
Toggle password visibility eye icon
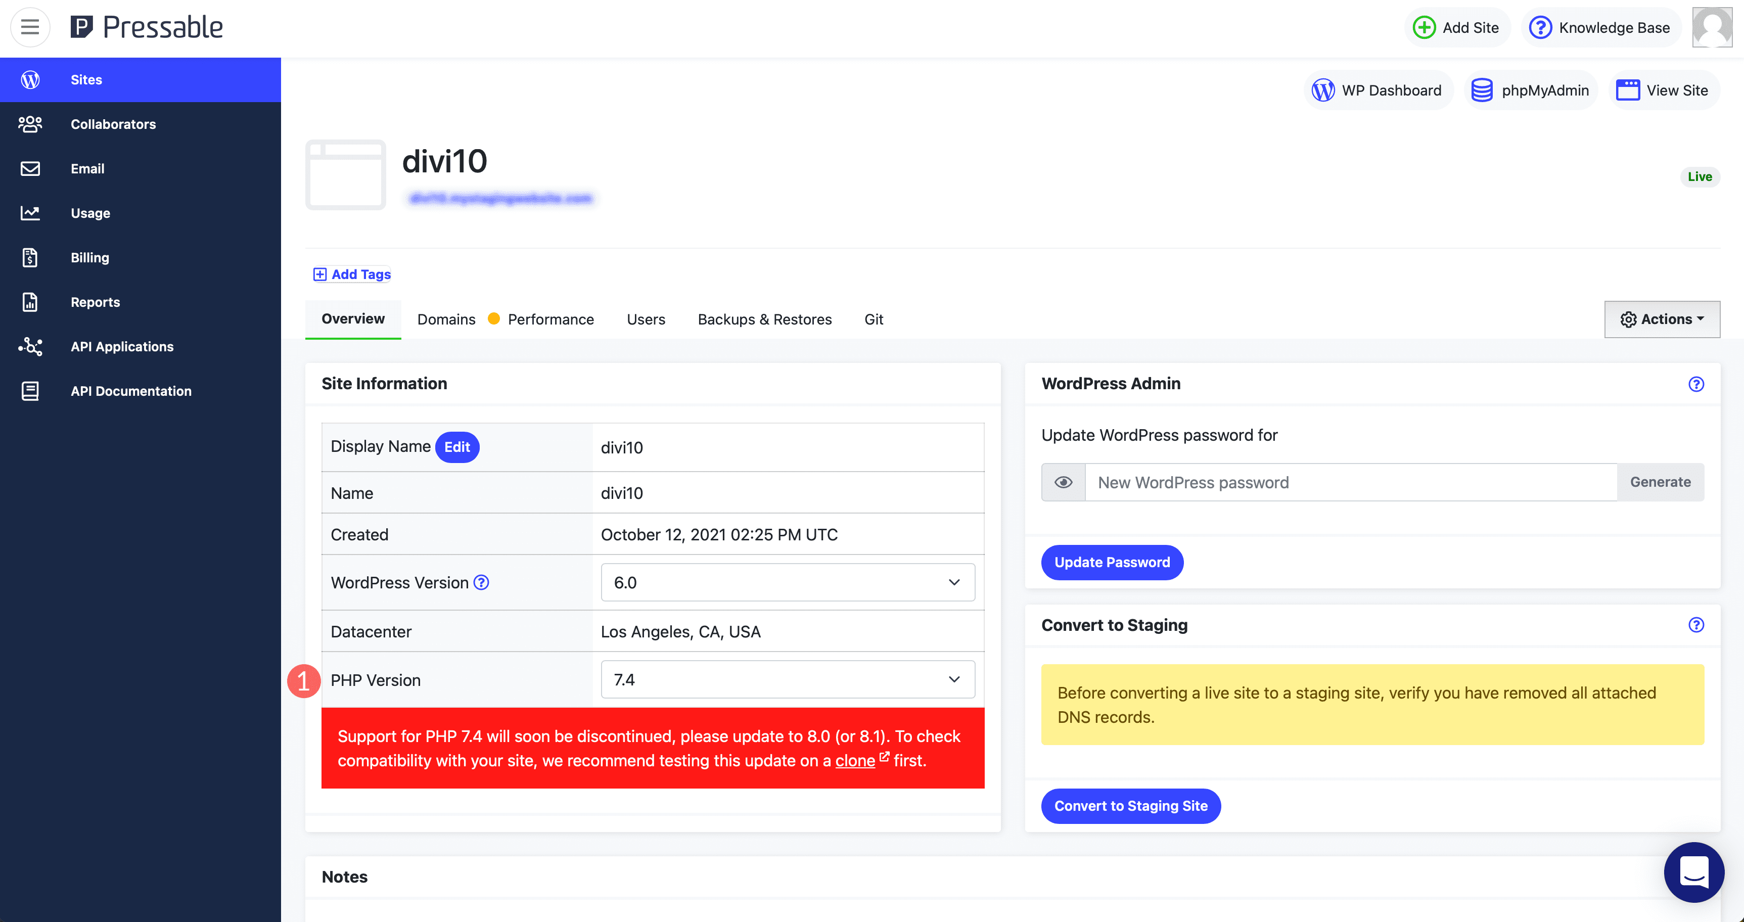(1062, 482)
